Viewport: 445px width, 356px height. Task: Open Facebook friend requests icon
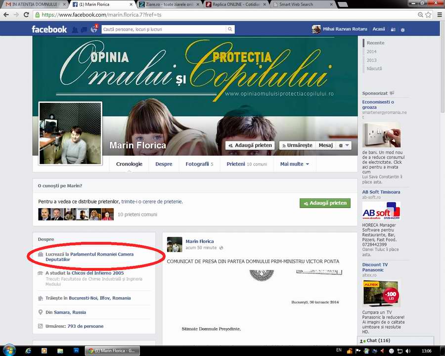point(75,29)
